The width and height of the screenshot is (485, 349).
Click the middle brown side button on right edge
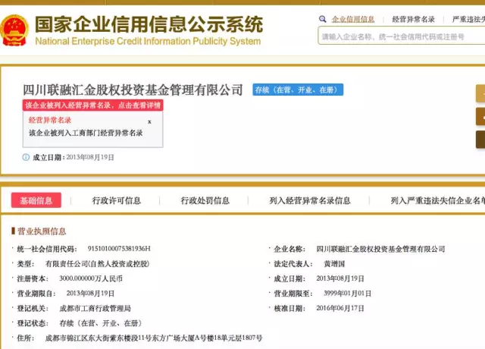coord(480,116)
